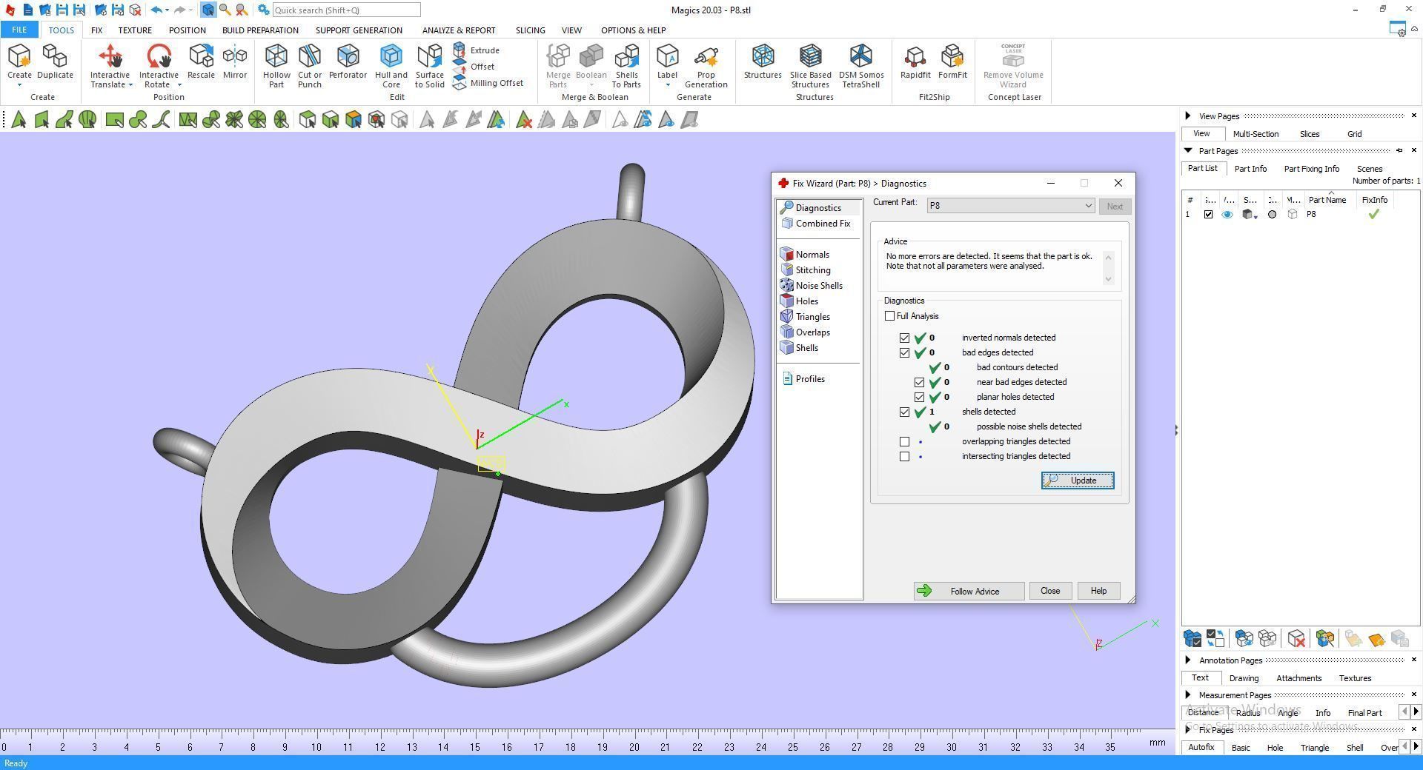Open the Label tool
This screenshot has width=1423, height=770.
coord(667,61)
